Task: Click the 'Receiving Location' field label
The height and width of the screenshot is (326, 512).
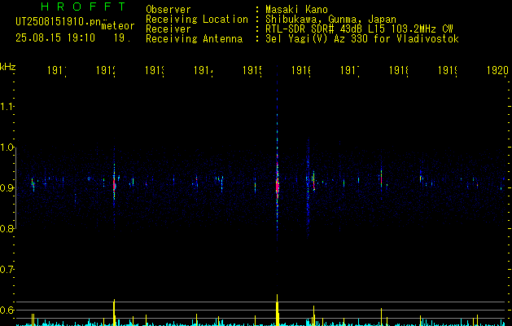Action: point(197,20)
